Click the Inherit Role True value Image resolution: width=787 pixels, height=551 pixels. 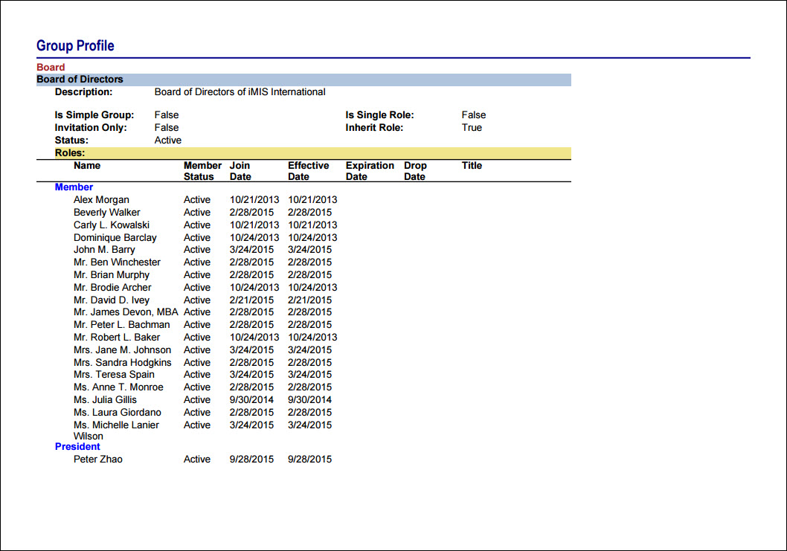point(472,127)
